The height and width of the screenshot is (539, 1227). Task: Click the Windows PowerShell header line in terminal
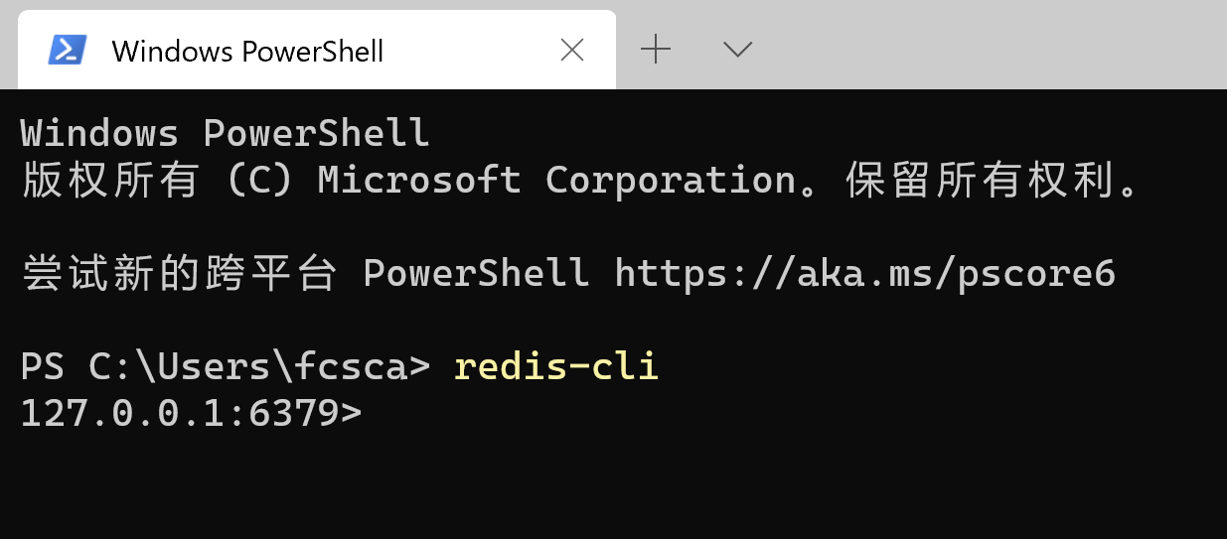click(x=225, y=132)
